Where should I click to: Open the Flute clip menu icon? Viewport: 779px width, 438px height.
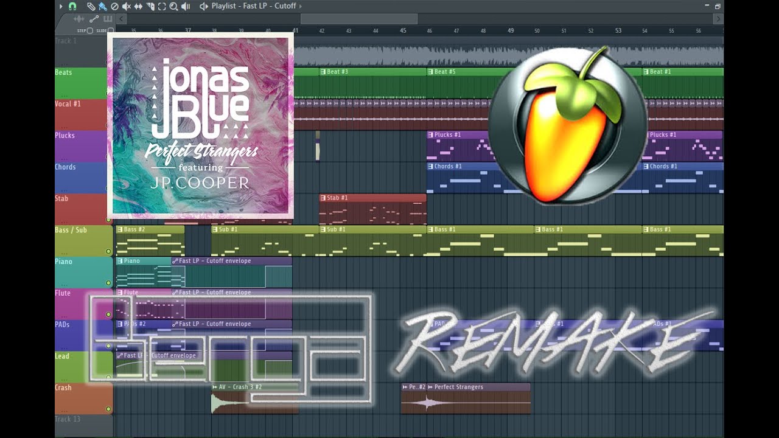coord(120,293)
